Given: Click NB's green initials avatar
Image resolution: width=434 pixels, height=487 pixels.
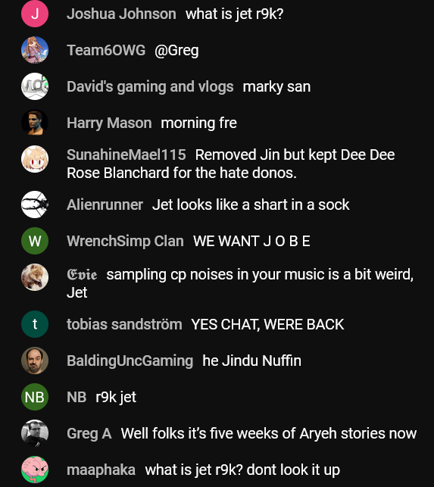Looking at the screenshot, I should point(35,397).
